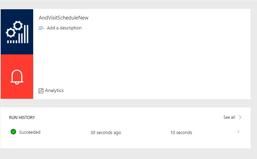Click the See all link

coord(229,117)
